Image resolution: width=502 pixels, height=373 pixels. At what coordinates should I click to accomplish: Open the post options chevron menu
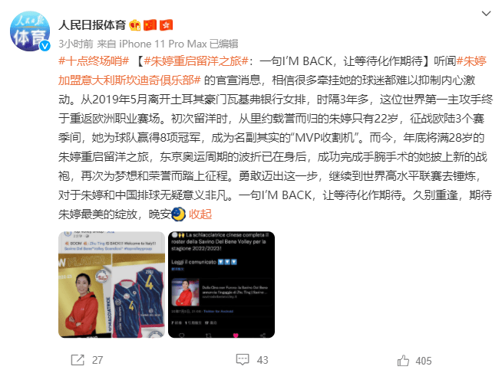[486, 14]
